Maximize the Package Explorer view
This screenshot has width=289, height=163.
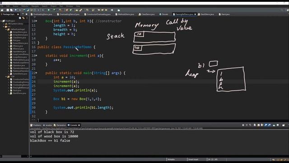(x=26, y=14)
